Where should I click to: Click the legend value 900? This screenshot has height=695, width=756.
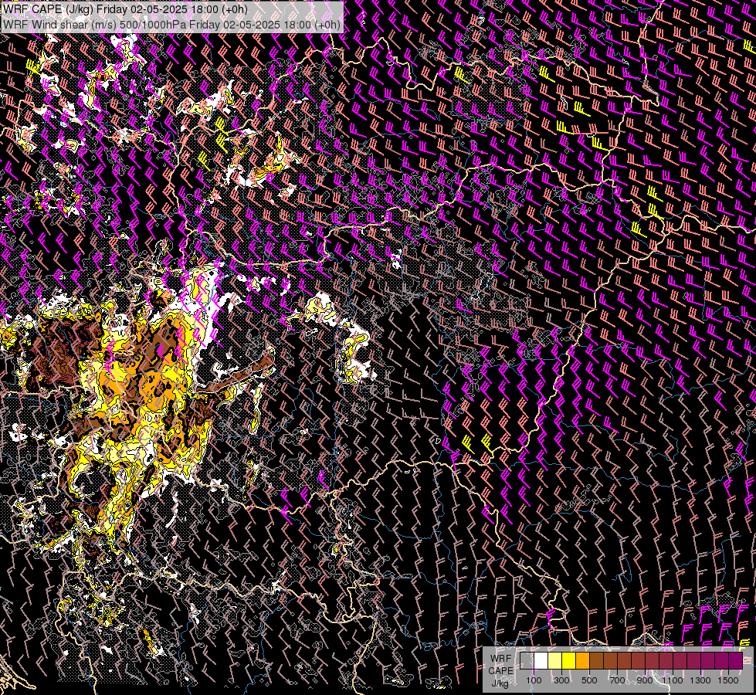click(x=645, y=680)
